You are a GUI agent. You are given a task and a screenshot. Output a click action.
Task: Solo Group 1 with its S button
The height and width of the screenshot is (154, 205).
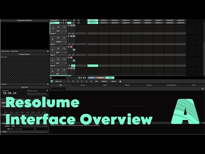(x=66, y=23)
